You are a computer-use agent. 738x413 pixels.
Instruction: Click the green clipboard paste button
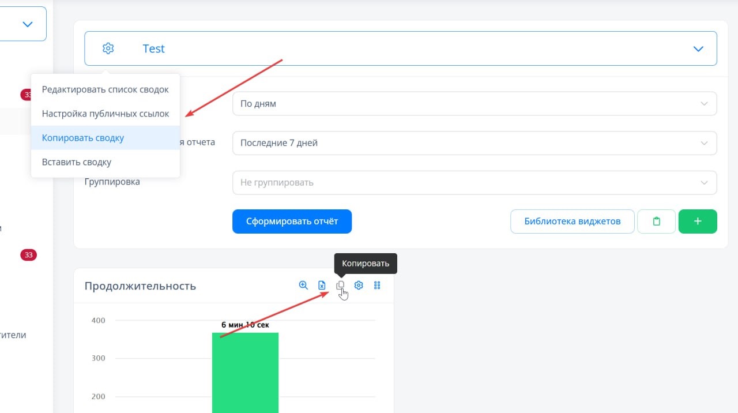(656, 221)
